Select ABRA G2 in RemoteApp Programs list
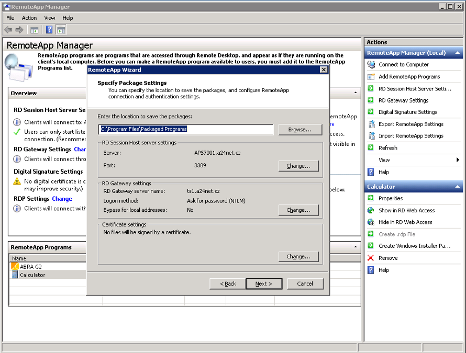 pos(31,267)
